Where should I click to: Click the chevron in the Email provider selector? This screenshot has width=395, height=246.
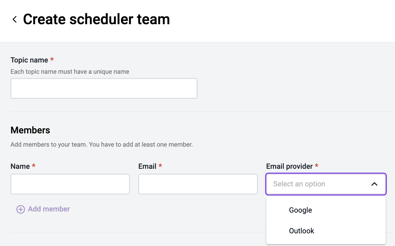(374, 184)
